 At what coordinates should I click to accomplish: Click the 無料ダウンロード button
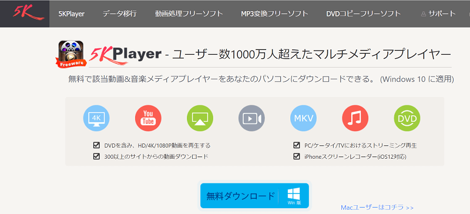(x=254, y=196)
